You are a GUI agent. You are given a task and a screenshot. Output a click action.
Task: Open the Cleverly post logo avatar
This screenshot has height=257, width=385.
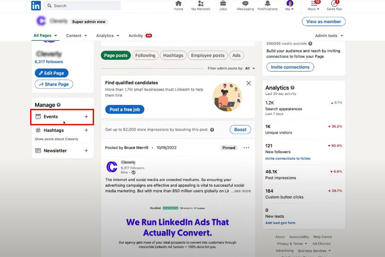click(x=112, y=167)
